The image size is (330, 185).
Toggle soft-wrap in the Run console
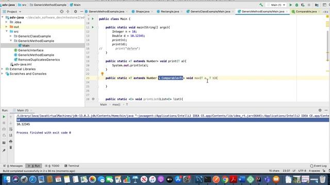click(x=11, y=129)
